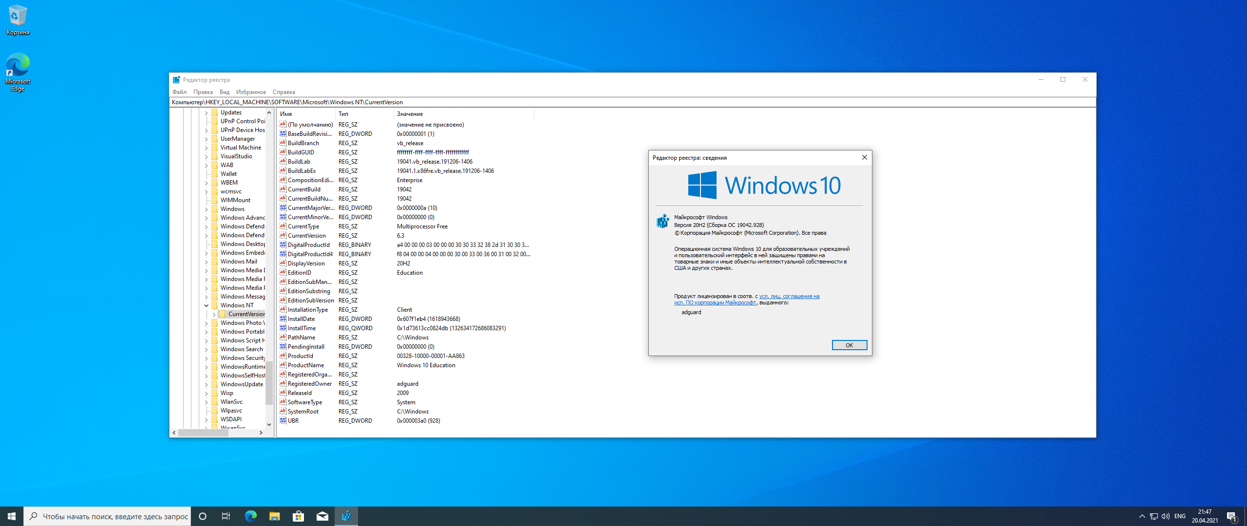Click the tree pane horizontal scrollbar

coord(204,432)
